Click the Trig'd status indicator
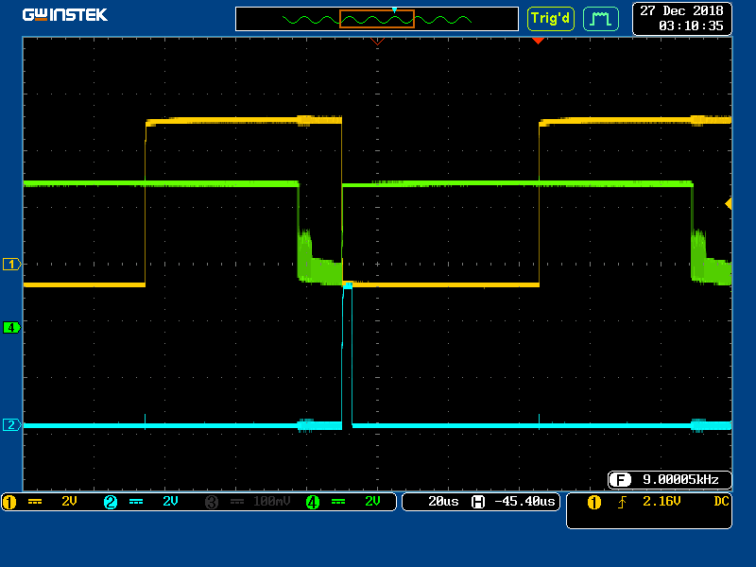 coord(550,19)
